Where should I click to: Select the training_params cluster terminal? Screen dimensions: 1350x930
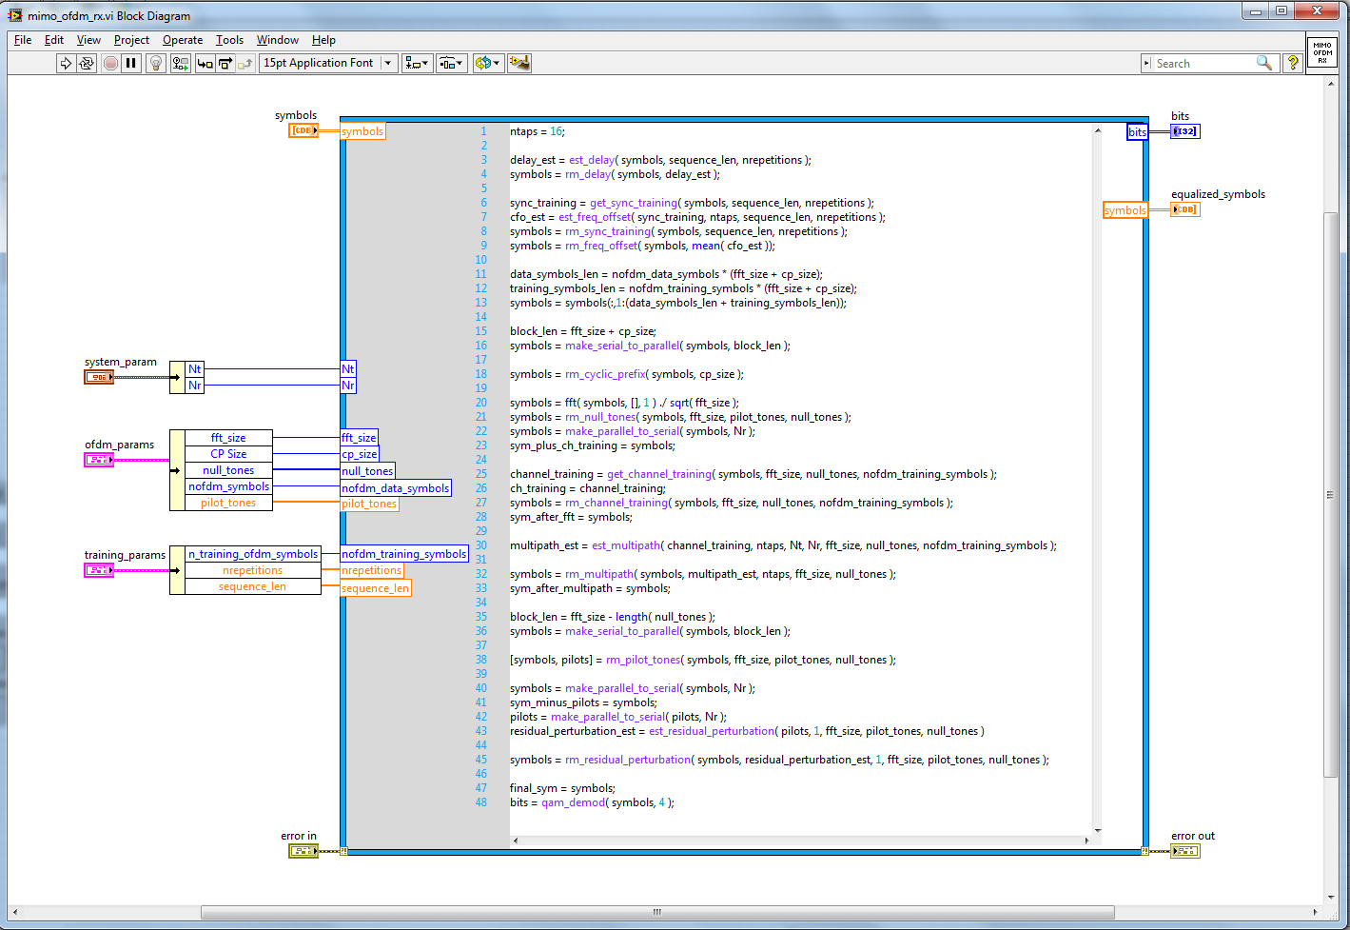[99, 570]
